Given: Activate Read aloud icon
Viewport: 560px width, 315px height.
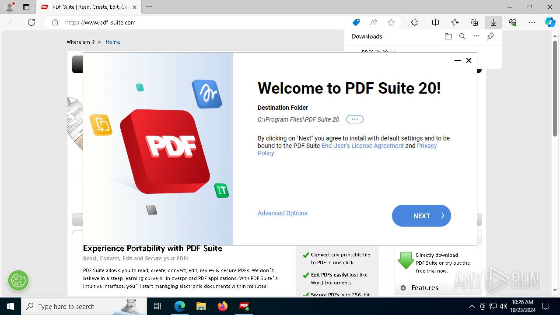Looking at the screenshot, I should 374,22.
